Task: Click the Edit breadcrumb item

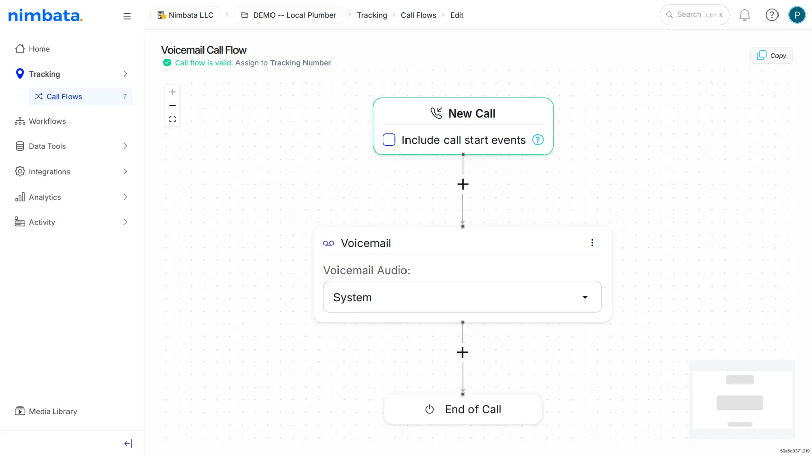Action: [x=457, y=15]
